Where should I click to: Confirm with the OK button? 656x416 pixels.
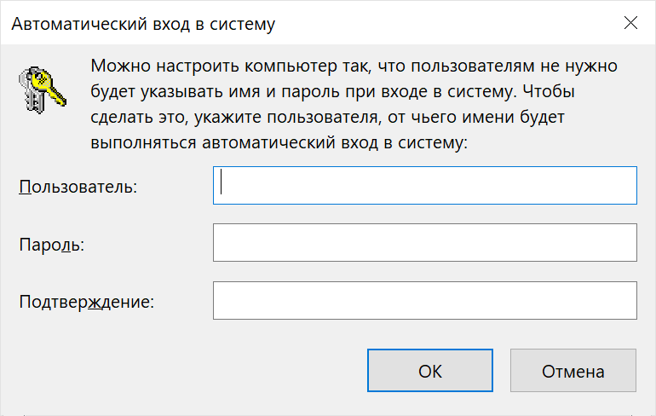[430, 371]
